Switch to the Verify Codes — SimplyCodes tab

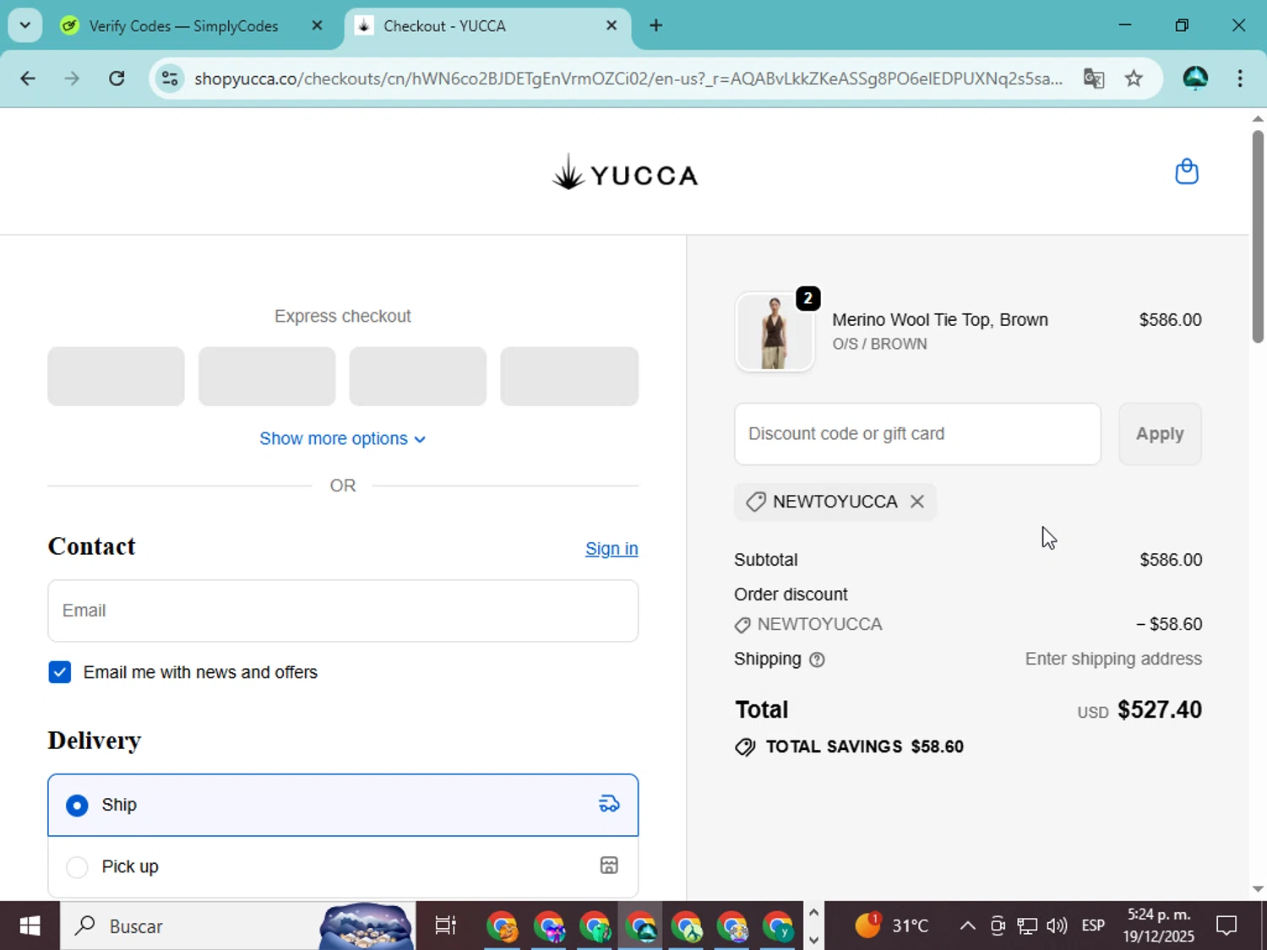pos(184,26)
